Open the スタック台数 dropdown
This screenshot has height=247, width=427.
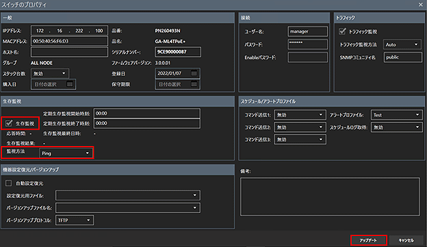(x=50, y=74)
